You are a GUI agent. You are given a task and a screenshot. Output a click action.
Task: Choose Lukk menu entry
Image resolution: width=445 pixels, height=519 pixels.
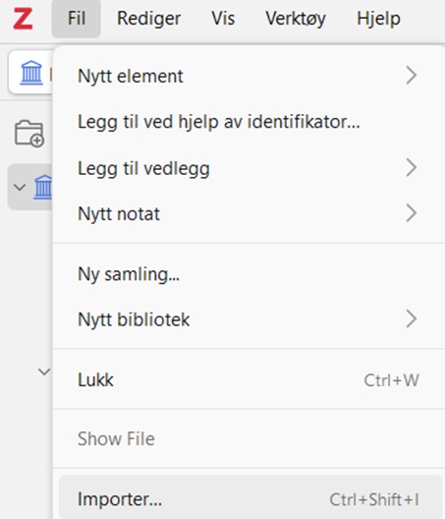249,380
